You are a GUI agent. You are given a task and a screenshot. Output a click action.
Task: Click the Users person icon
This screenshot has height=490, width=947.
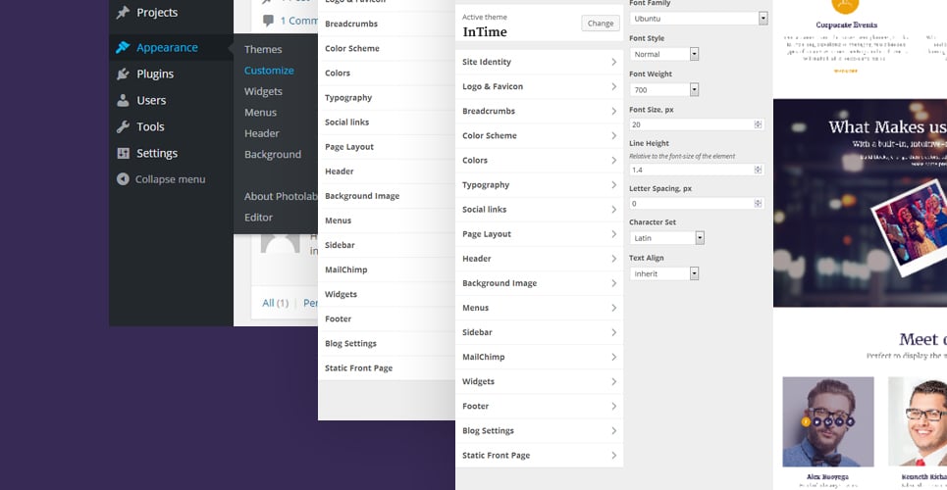point(124,100)
